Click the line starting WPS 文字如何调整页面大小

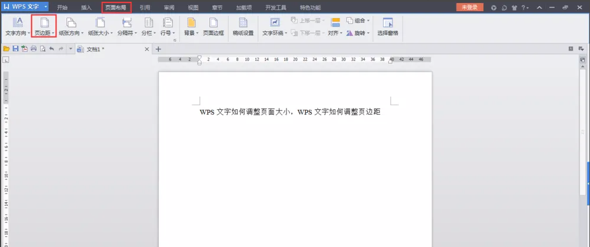(x=290, y=112)
